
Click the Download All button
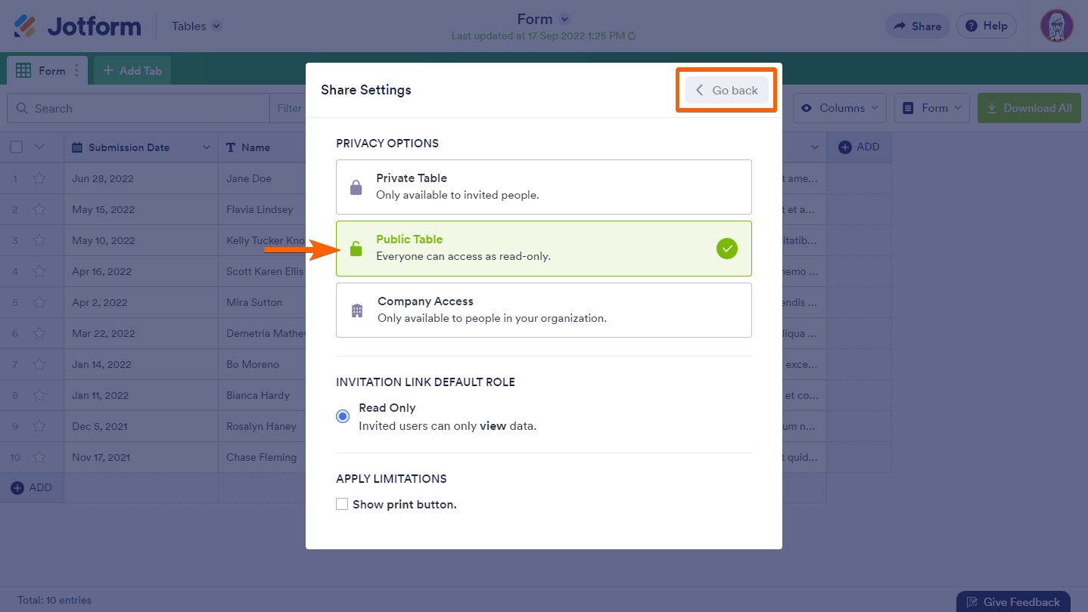(1029, 108)
